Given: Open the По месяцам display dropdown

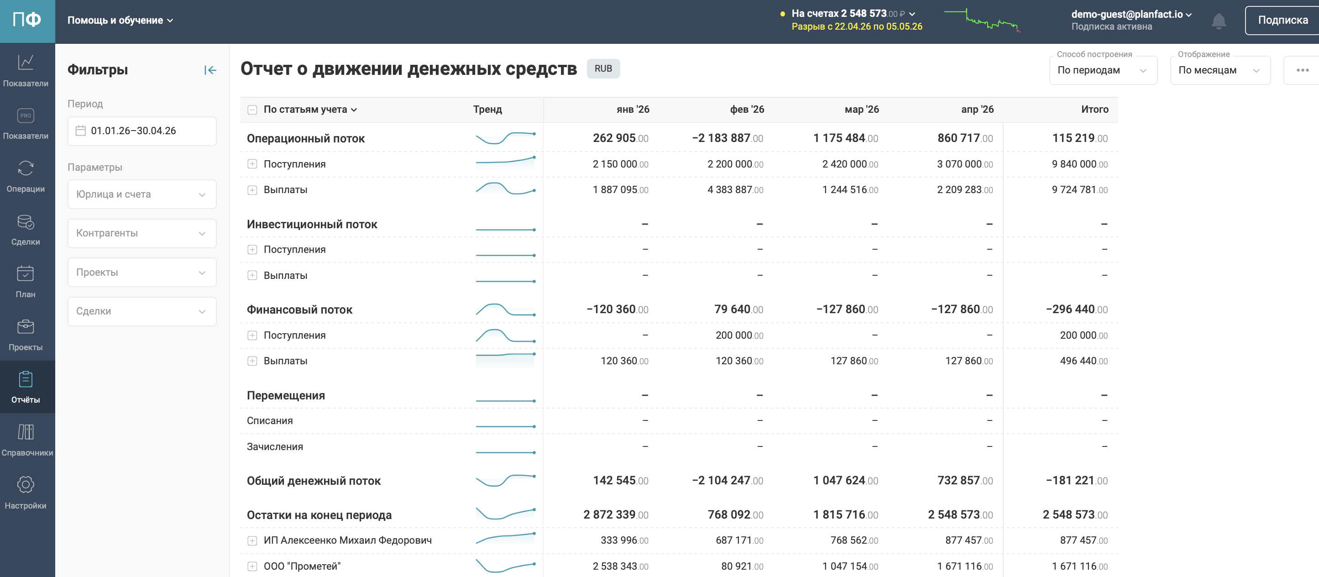Looking at the screenshot, I should (1220, 71).
